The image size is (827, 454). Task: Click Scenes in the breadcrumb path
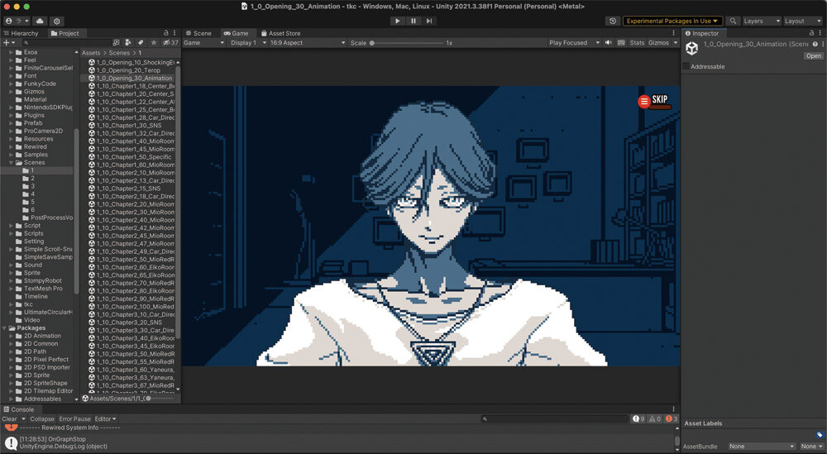(x=119, y=53)
